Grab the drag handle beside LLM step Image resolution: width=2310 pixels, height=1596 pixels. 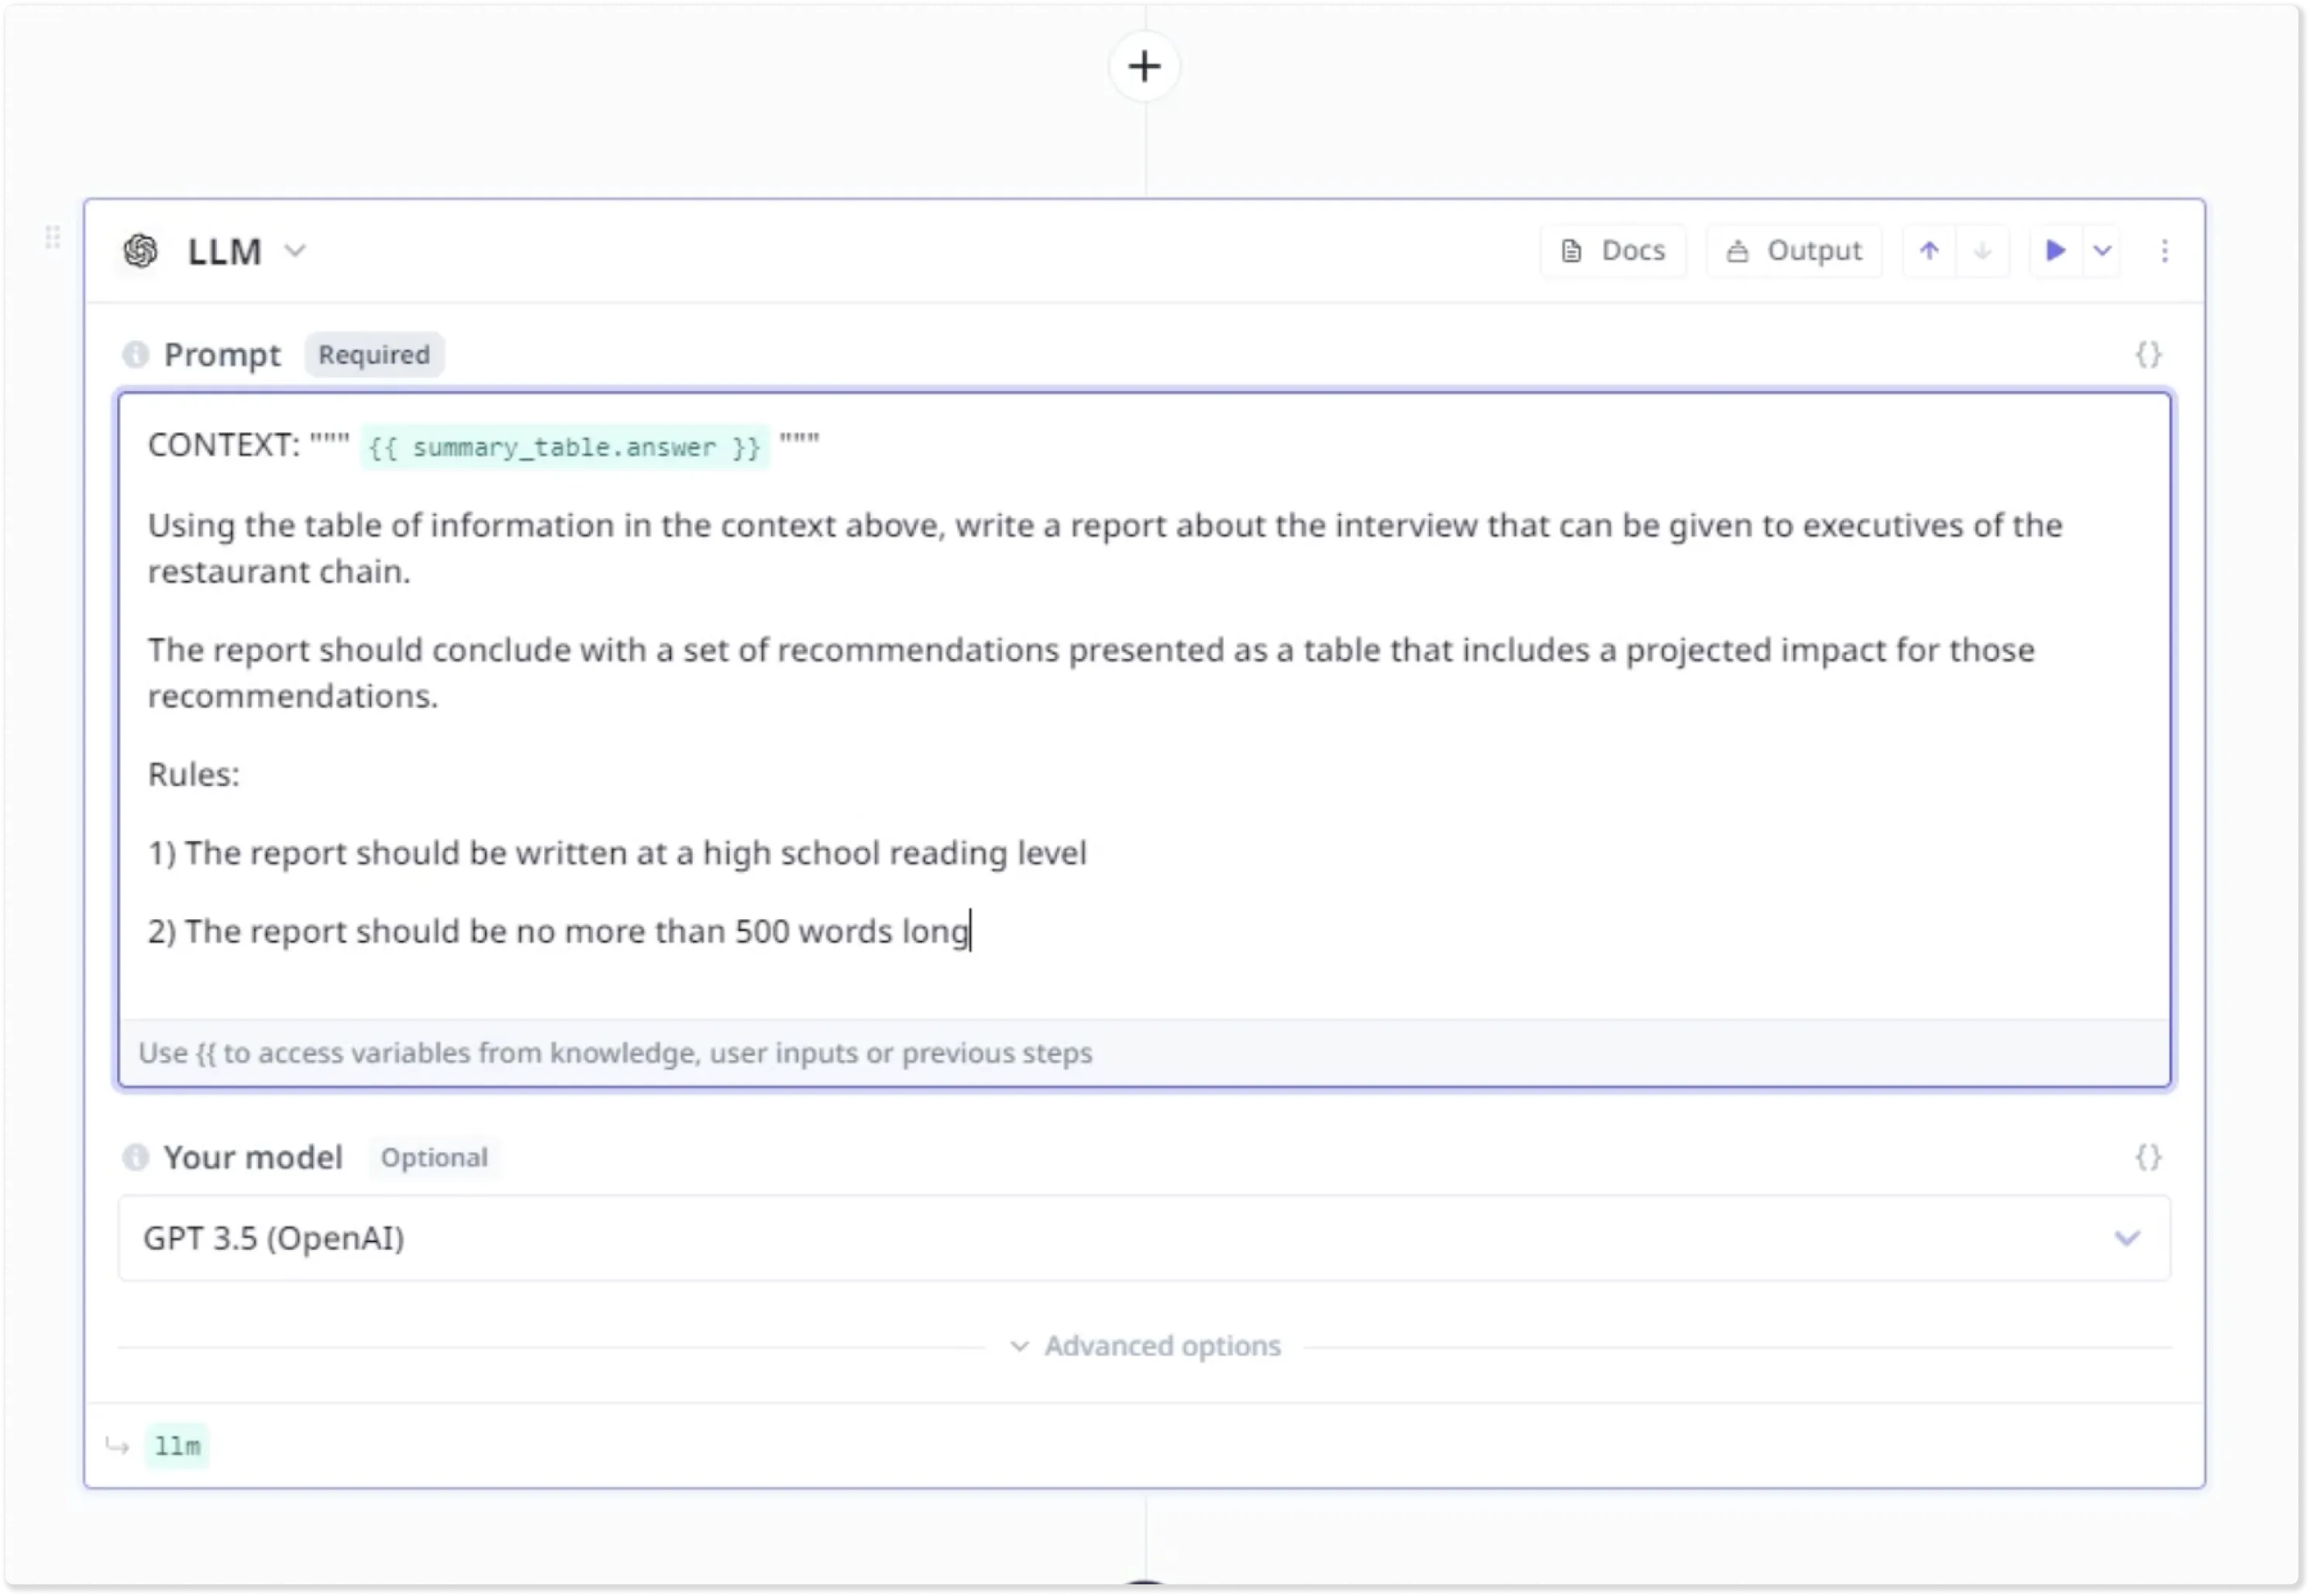pyautogui.click(x=53, y=237)
